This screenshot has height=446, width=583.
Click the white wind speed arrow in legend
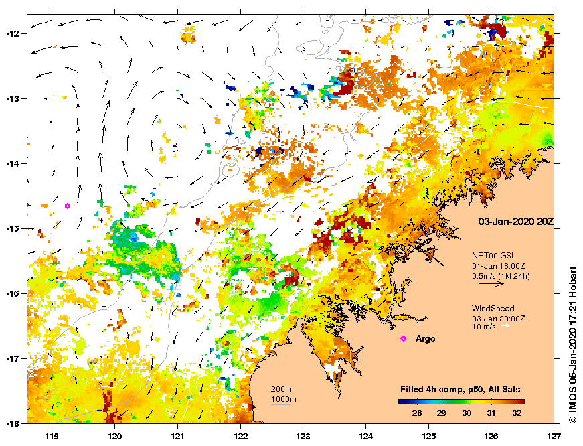(x=505, y=326)
